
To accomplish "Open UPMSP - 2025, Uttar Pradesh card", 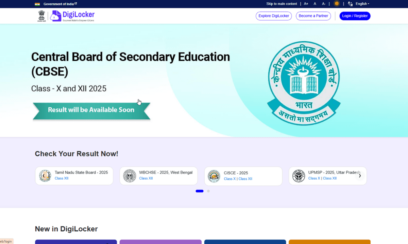I will (328, 176).
